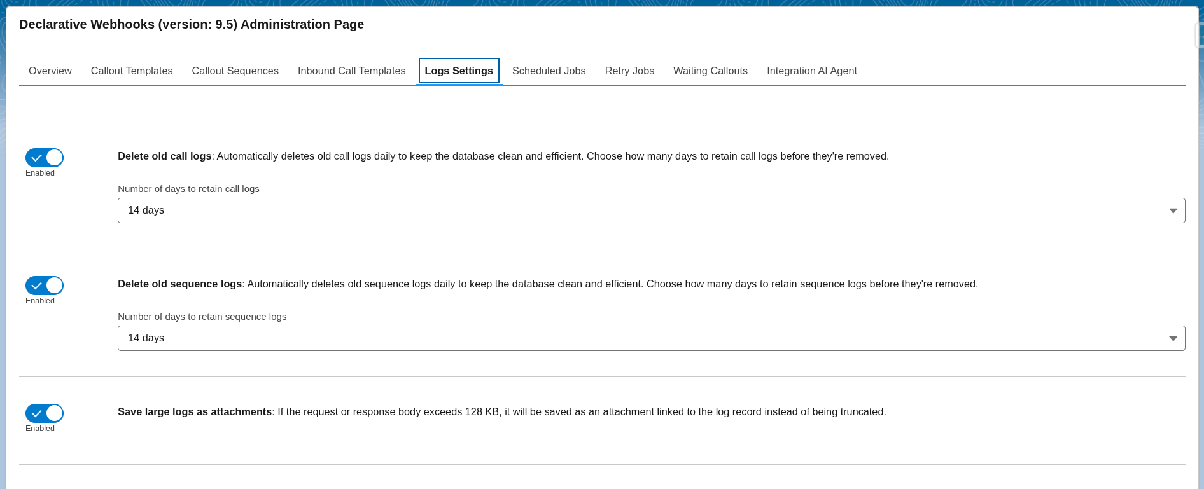
Task: Open the Scheduled Jobs tab
Action: 549,71
